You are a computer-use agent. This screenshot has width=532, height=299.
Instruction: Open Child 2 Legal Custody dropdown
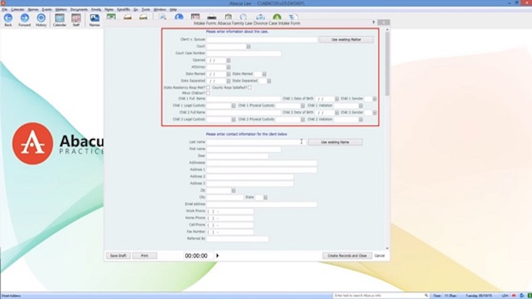pyautogui.click(x=234, y=119)
